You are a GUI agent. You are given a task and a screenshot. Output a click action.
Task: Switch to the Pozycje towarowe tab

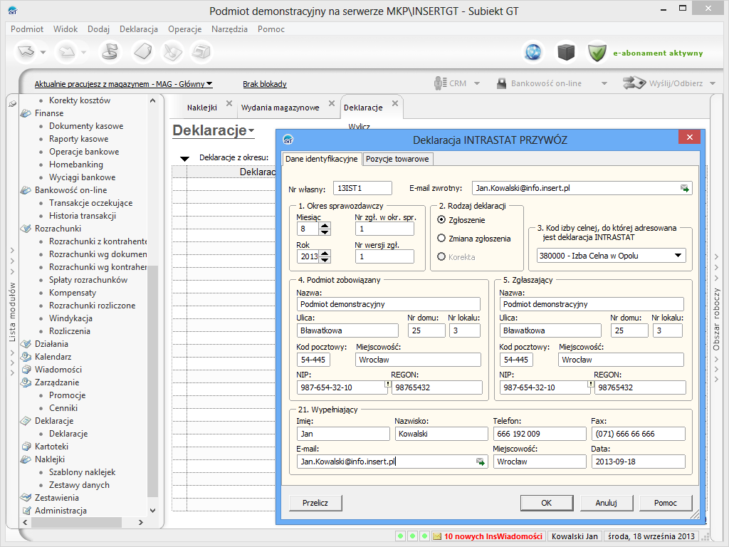[397, 159]
